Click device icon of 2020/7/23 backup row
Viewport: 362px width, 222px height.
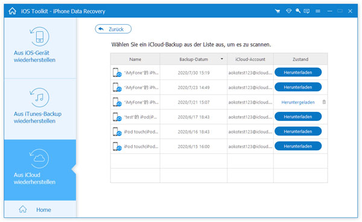tap(117, 87)
